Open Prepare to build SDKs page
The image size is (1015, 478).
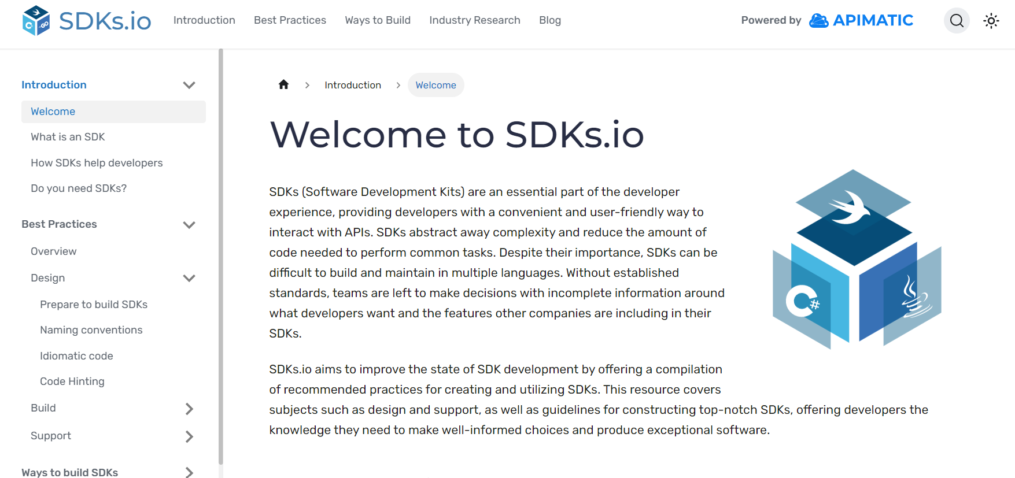[94, 305]
